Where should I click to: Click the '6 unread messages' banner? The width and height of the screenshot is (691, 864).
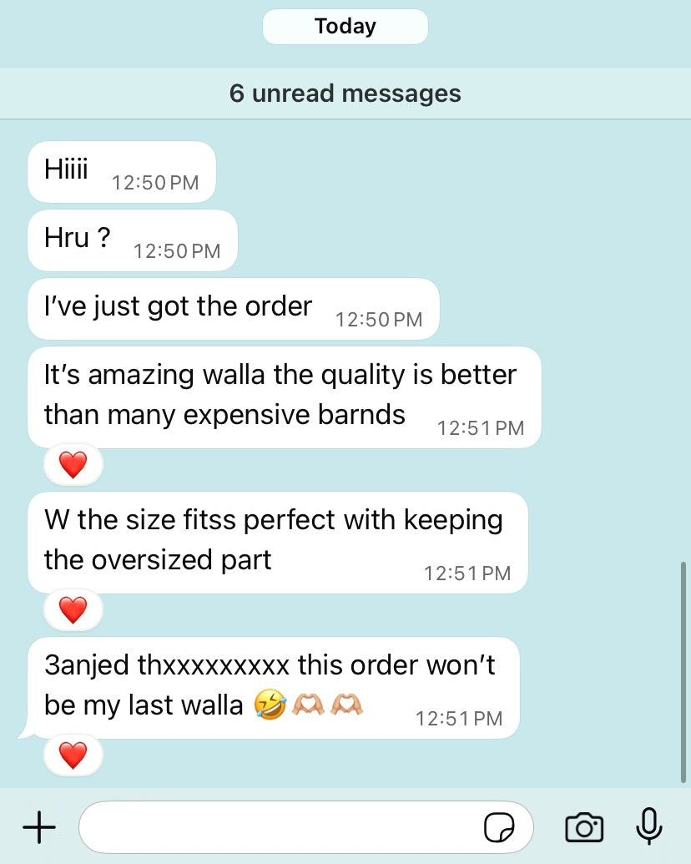[x=345, y=93]
